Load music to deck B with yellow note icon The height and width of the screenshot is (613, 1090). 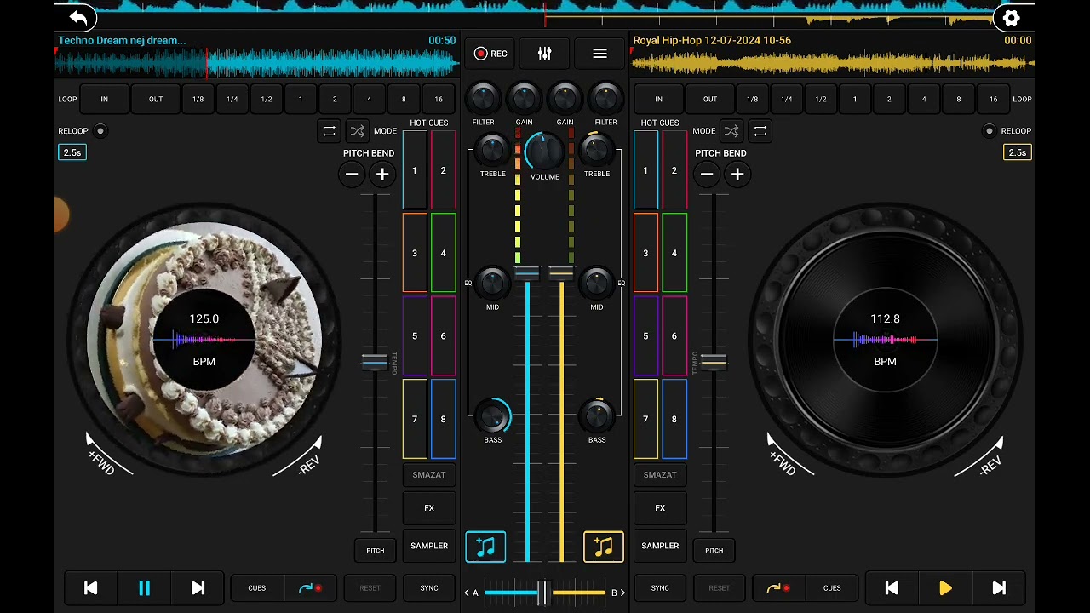click(604, 547)
